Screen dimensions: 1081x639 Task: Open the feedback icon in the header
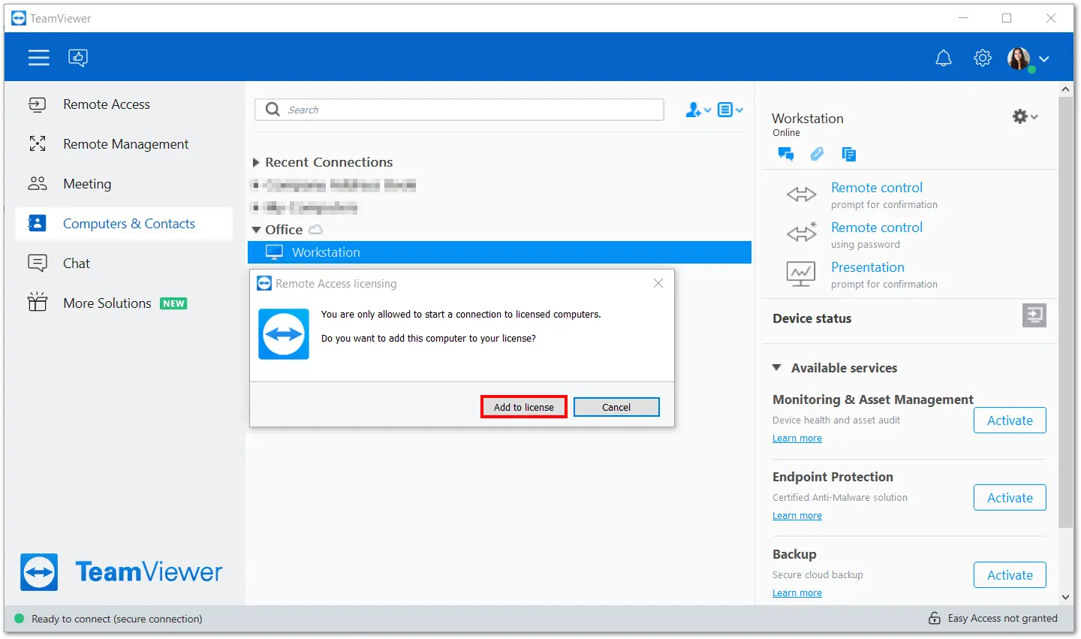tap(78, 58)
